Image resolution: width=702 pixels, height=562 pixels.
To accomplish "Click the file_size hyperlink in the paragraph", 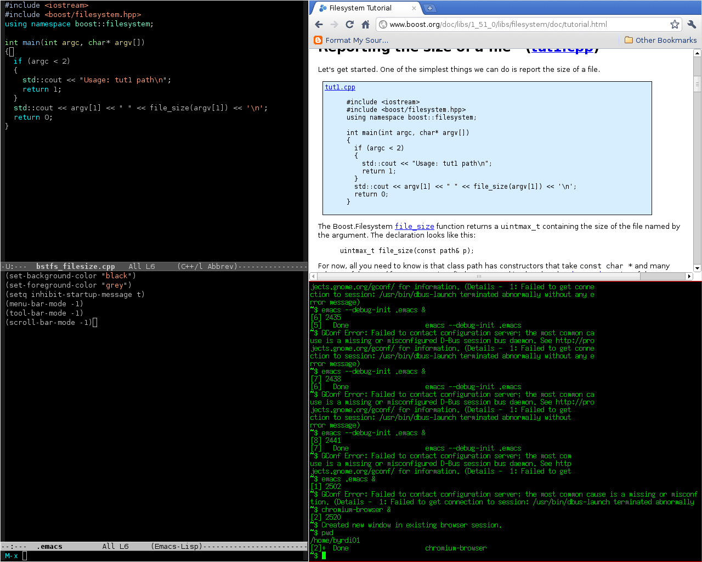I will 414,226.
